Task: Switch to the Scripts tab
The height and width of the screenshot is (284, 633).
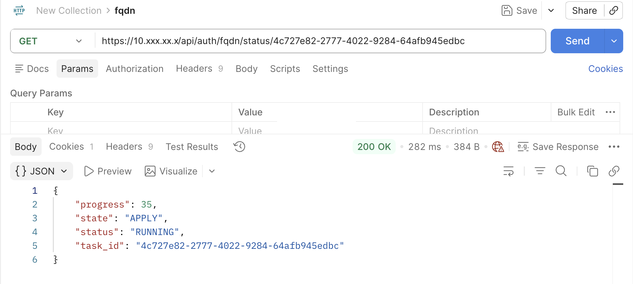Action: pyautogui.click(x=285, y=69)
